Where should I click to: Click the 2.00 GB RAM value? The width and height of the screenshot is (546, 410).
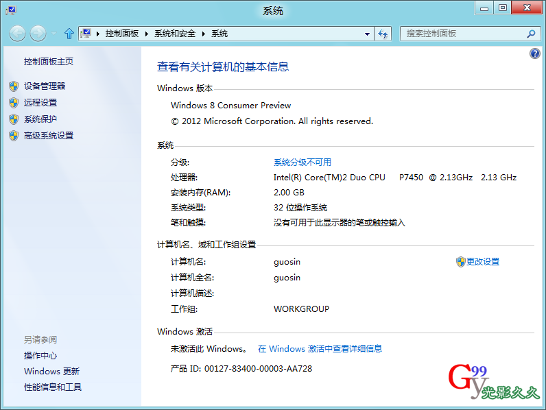tap(289, 193)
